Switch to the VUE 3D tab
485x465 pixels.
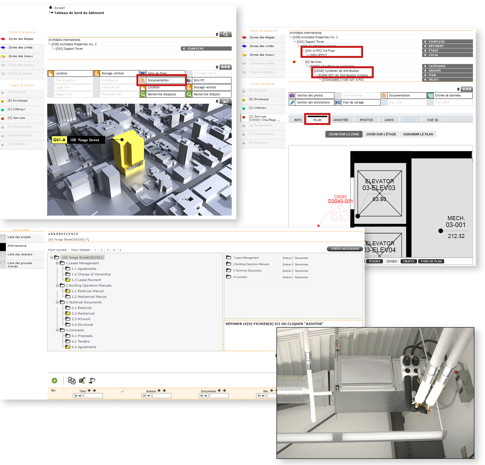(433, 120)
